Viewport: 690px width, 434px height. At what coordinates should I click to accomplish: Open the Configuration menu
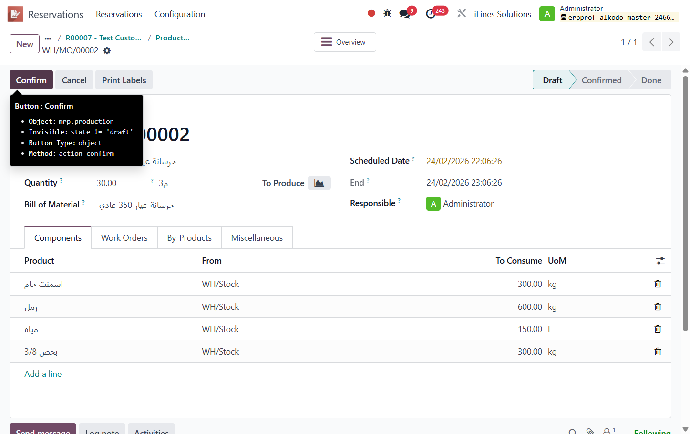tap(180, 14)
